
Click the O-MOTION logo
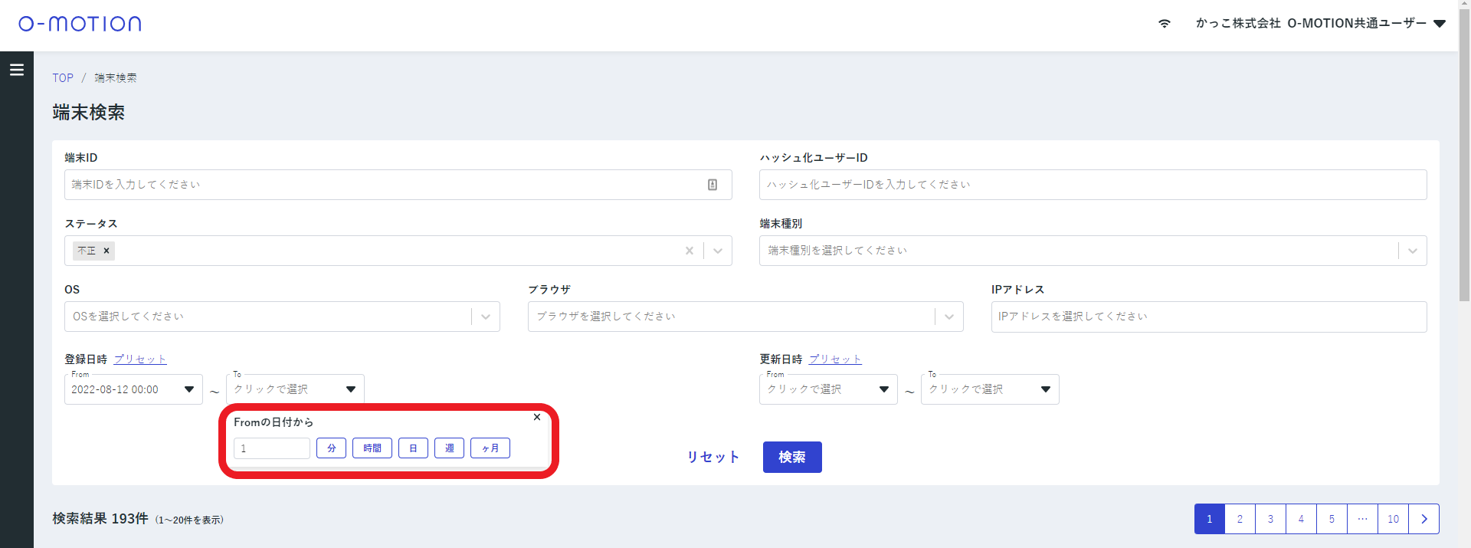point(80,24)
